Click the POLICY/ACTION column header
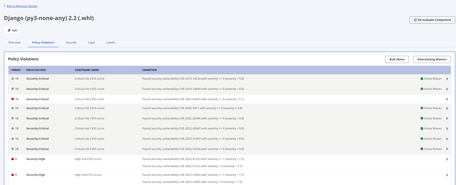Screen dimensions: 456x185 tap(36, 70)
